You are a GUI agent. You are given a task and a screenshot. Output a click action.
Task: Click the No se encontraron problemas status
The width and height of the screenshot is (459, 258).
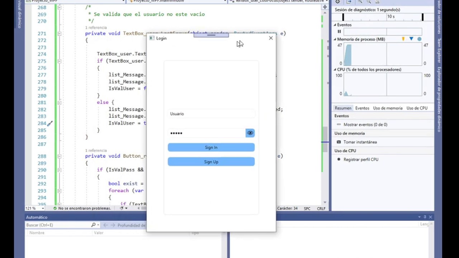click(x=82, y=208)
